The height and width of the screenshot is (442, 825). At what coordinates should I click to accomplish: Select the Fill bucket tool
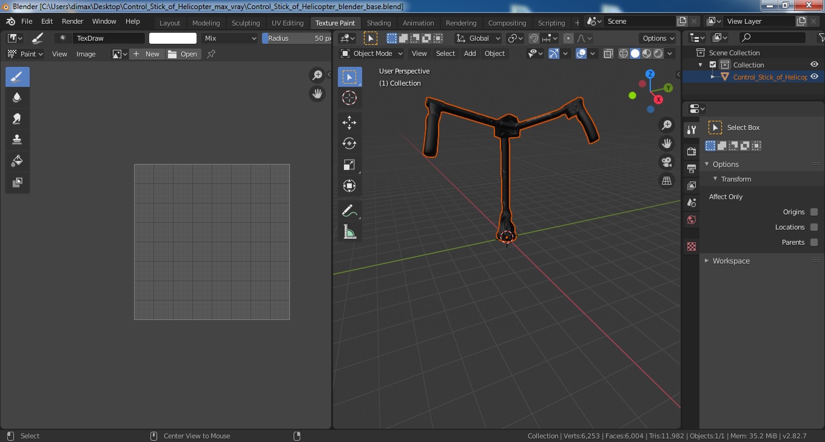point(18,161)
